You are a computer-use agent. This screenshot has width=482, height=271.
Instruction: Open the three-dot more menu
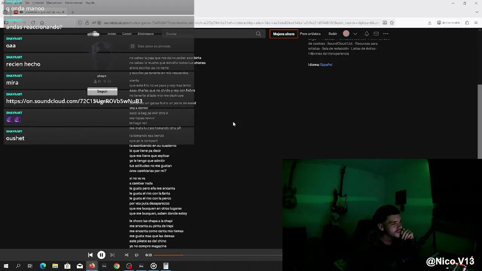tap(386, 34)
